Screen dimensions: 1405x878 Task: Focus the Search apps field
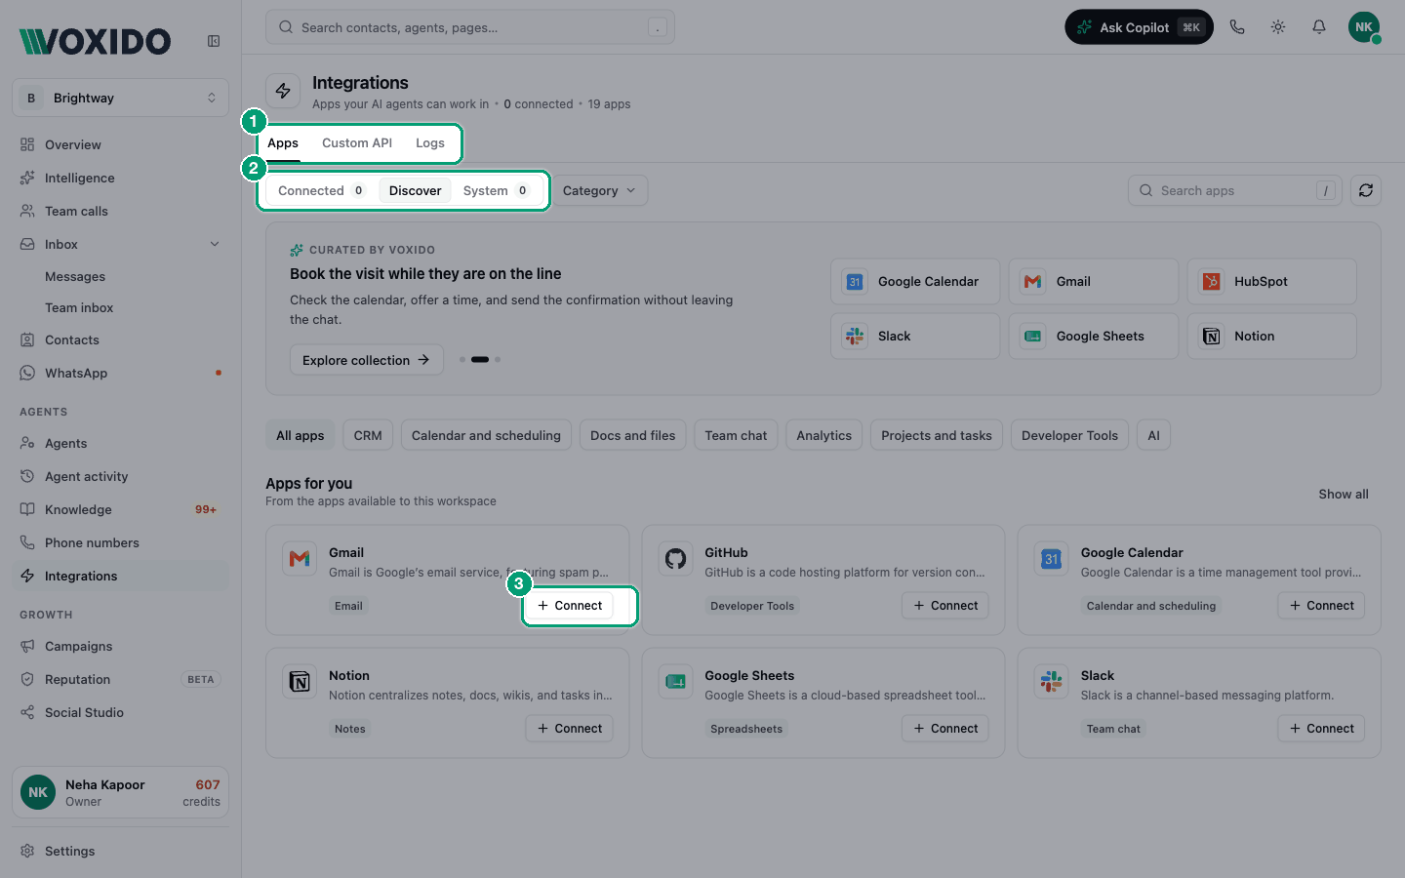point(1235,190)
